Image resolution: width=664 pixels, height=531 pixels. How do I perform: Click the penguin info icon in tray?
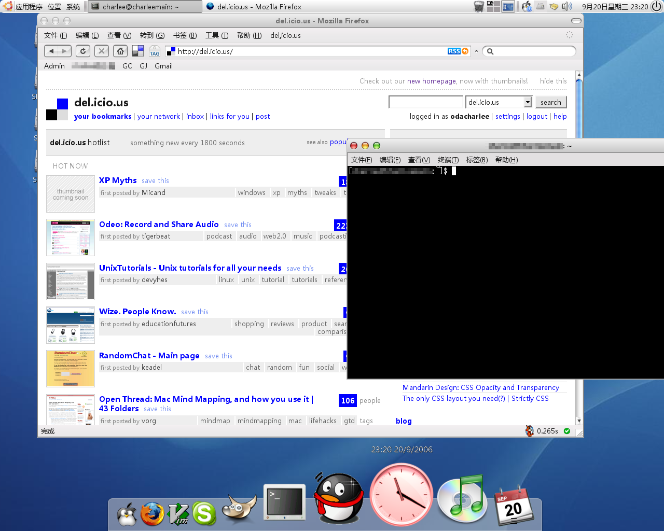pos(527,6)
